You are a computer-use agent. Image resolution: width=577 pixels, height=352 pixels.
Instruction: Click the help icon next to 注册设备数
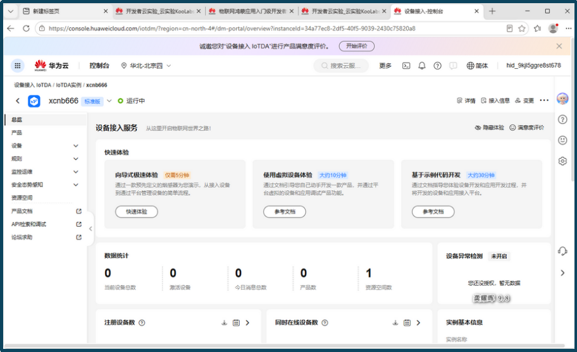(142, 322)
